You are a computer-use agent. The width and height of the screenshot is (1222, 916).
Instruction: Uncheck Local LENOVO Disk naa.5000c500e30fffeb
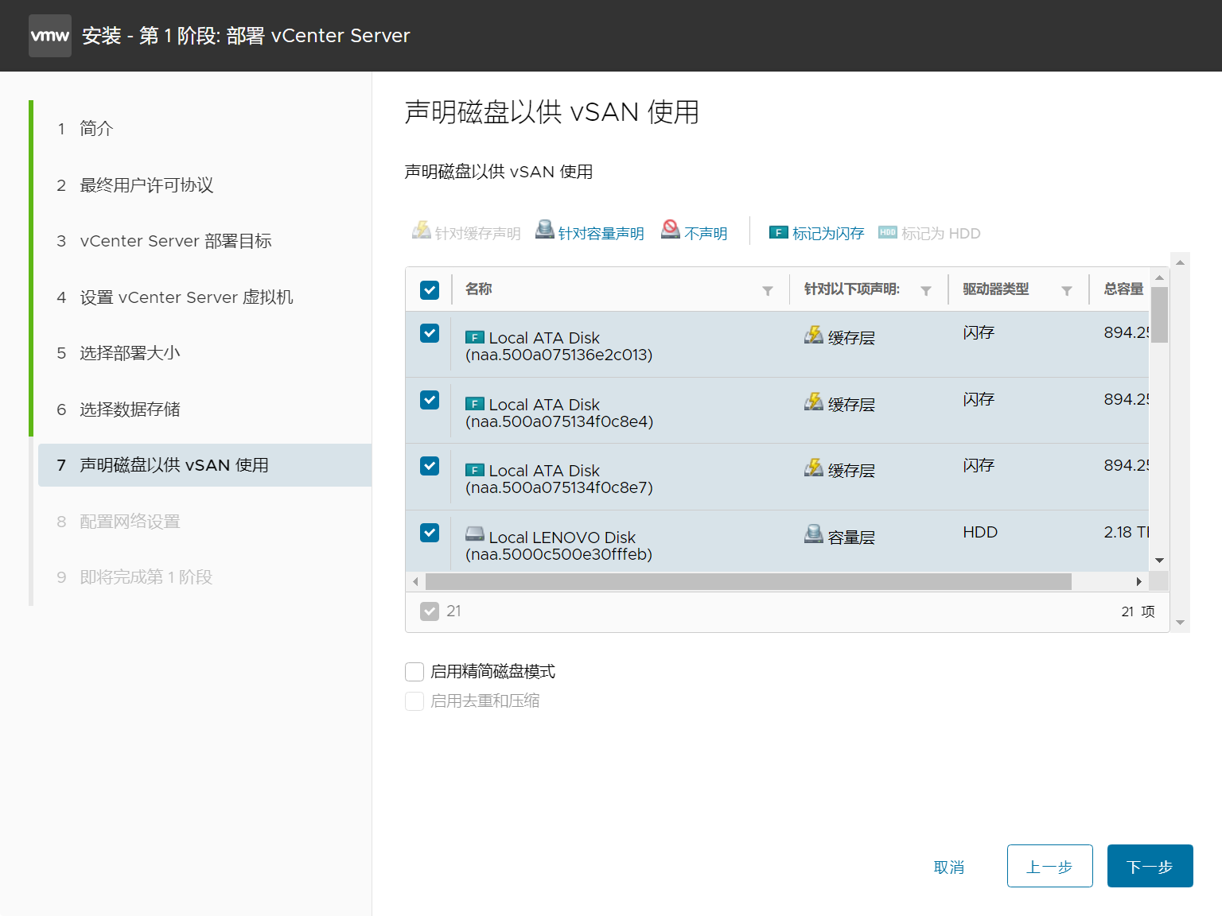coord(430,533)
